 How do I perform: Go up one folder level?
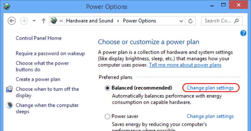(x=43, y=21)
